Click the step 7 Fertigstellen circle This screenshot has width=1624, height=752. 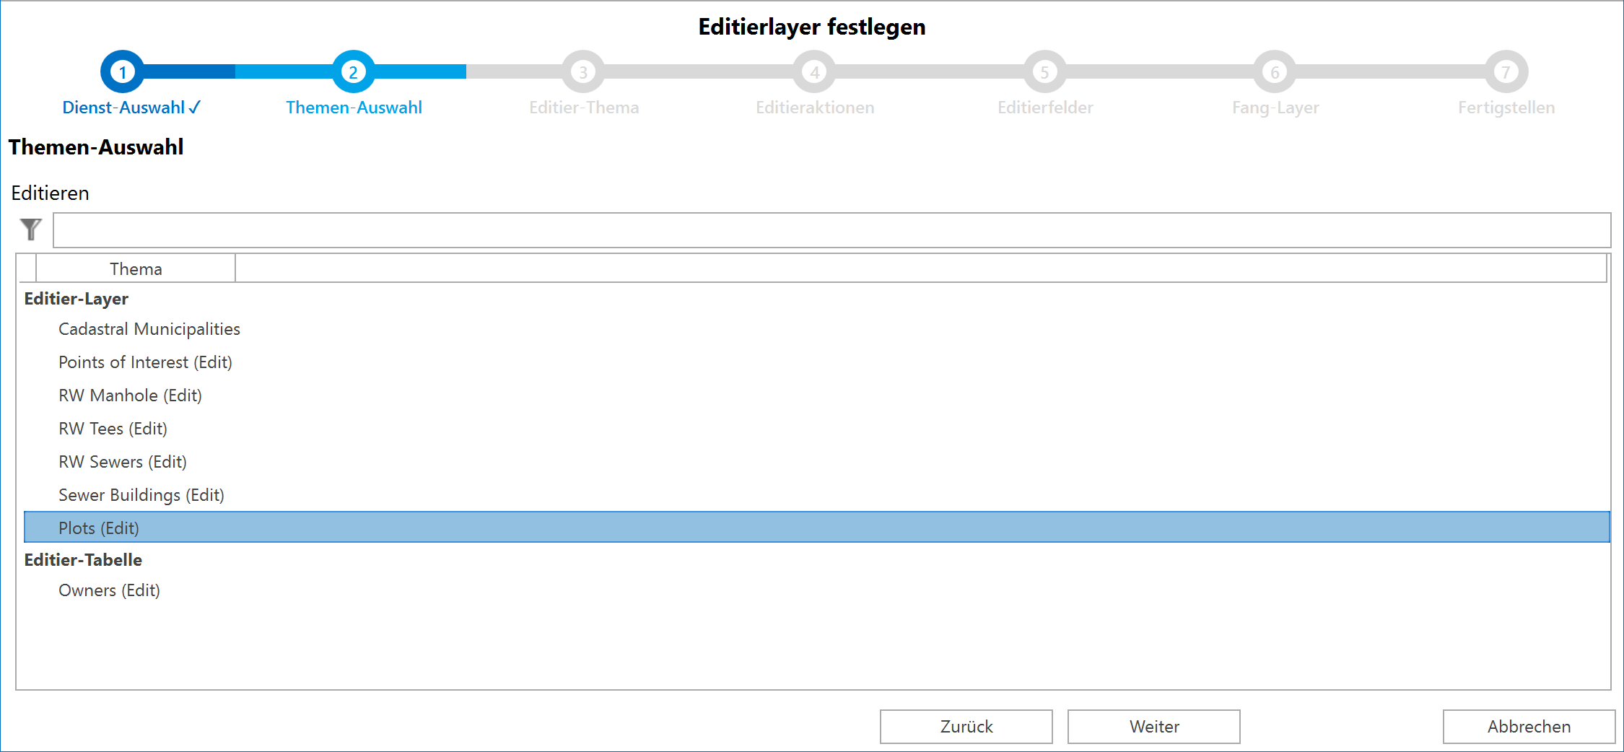[x=1506, y=71]
